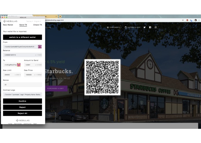Click Distribute Rent in page navbar
This screenshot has height=143, width=201.
coord(132,27)
